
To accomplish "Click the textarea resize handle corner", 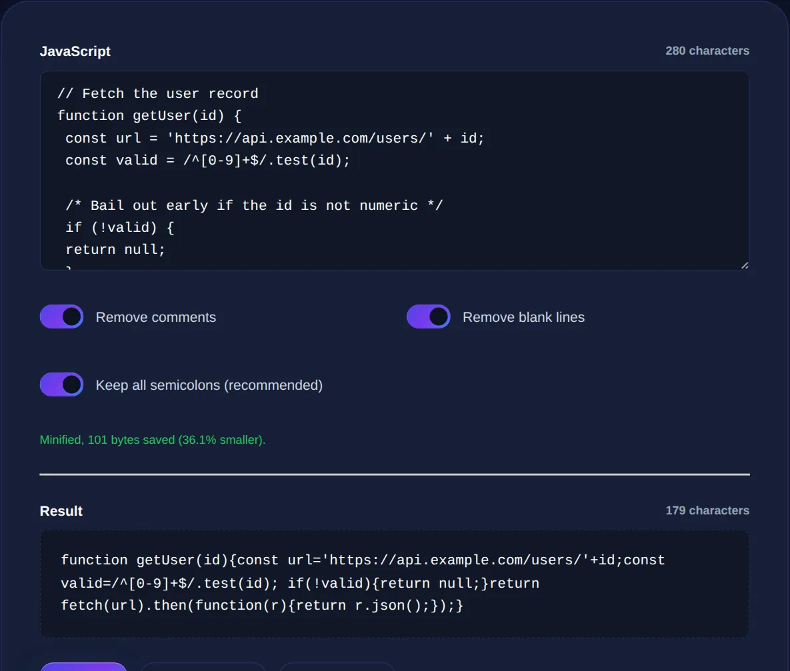I will click(745, 265).
